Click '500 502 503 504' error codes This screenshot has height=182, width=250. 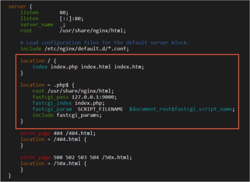pyautogui.click(x=76, y=157)
